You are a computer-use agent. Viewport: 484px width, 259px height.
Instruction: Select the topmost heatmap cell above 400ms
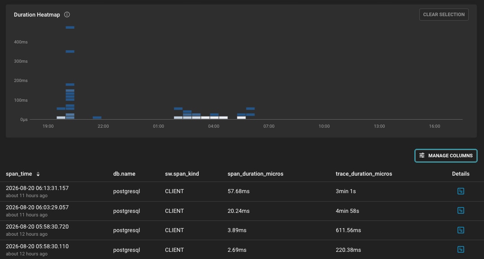tap(70, 27)
